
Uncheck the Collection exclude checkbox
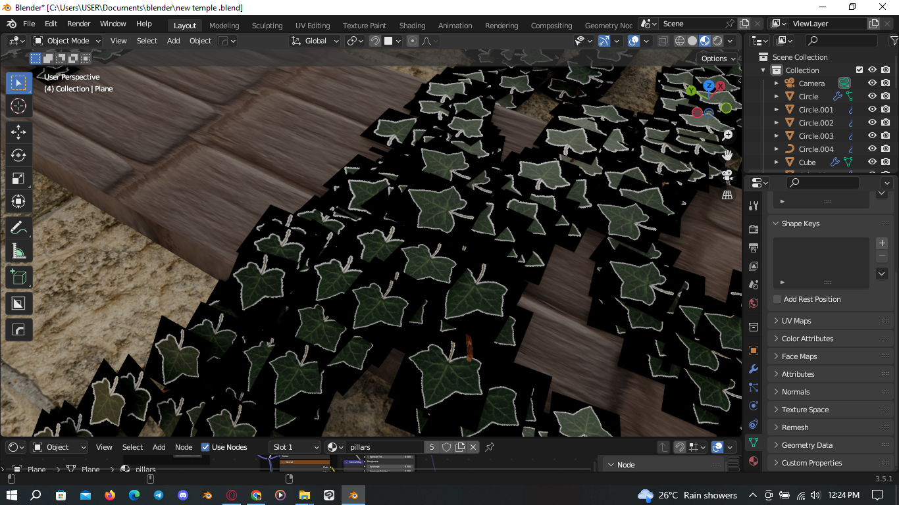pos(859,70)
